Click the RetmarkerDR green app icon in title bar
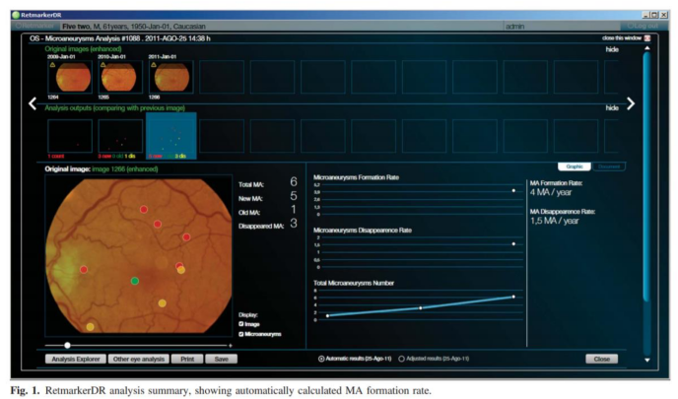Screen dimensions: 678x399 pyautogui.click(x=16, y=15)
